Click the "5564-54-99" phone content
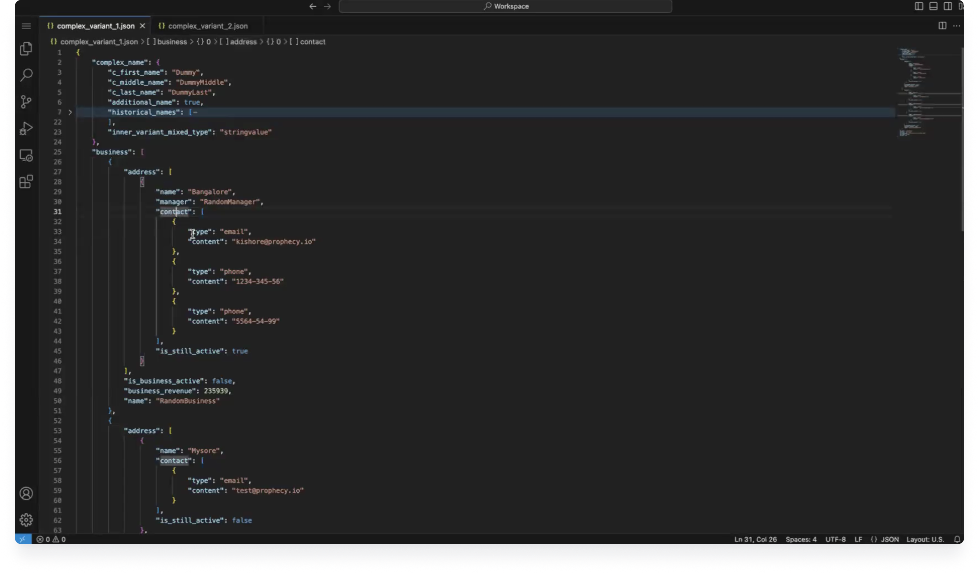Image resolution: width=979 pixels, height=574 pixels. pos(256,321)
